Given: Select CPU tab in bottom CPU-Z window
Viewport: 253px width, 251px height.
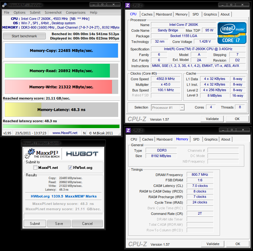Looking at the screenshot, I should coord(134,139).
